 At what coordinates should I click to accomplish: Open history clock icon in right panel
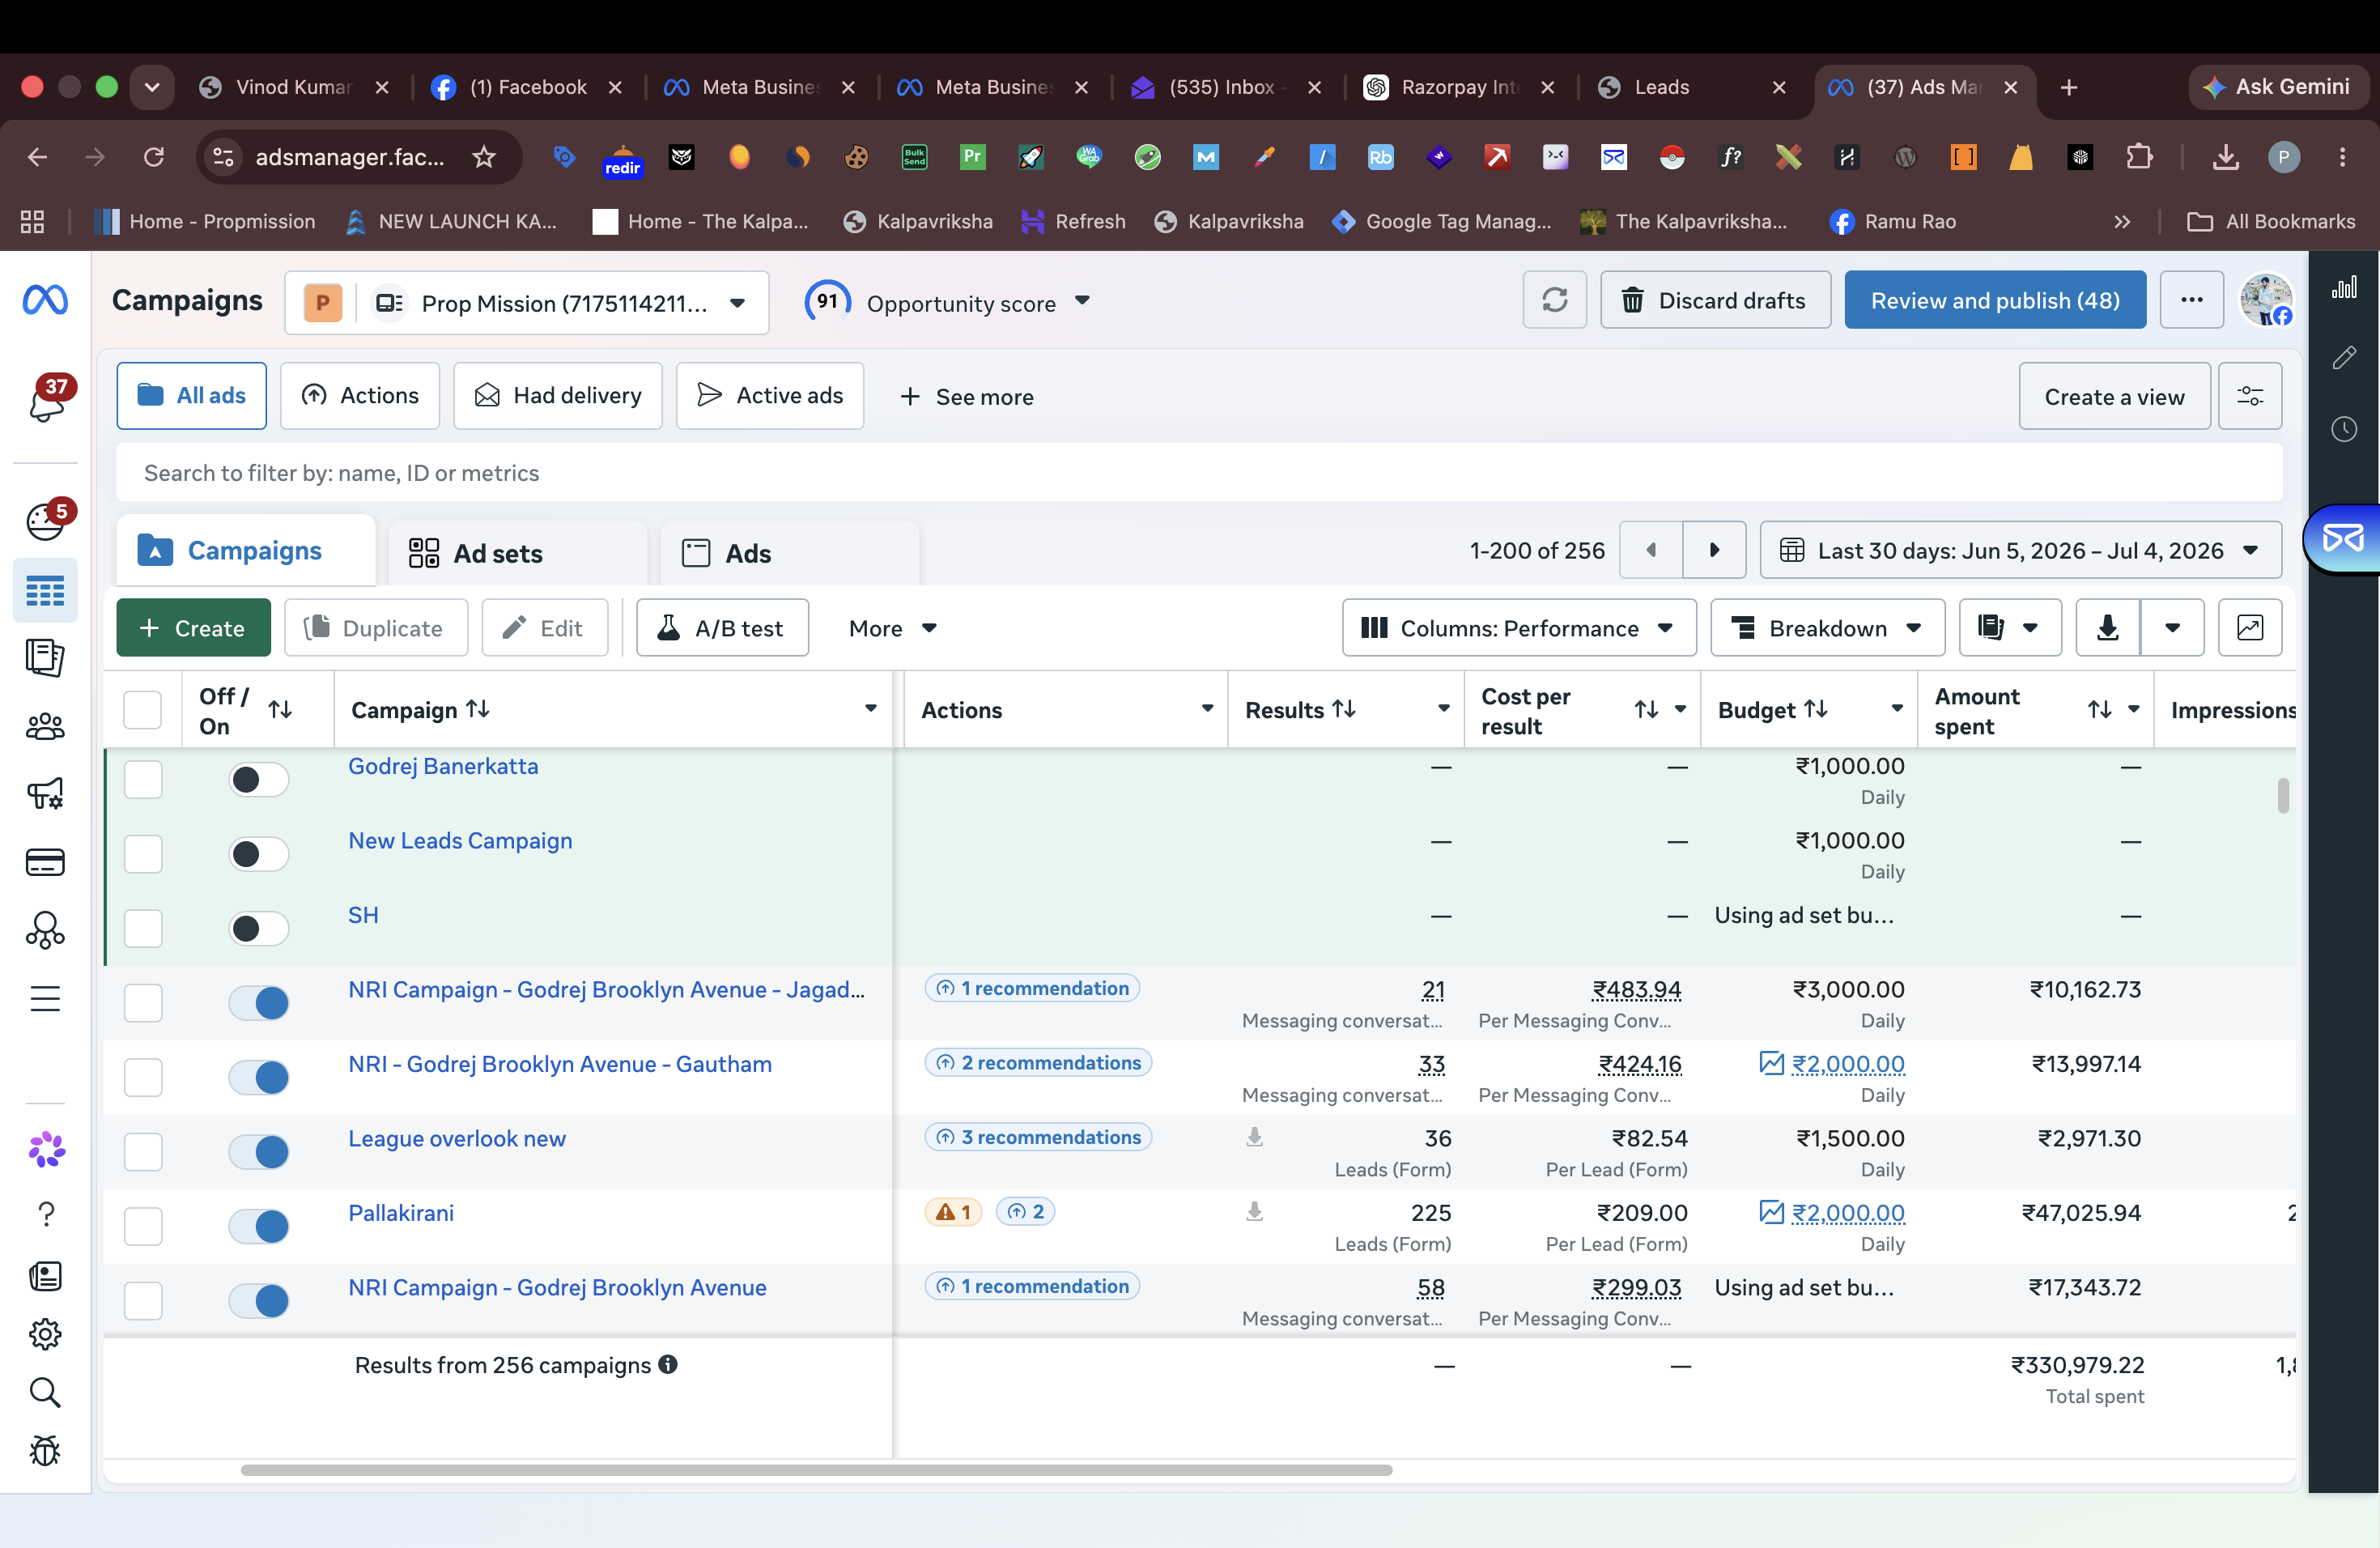[2344, 429]
